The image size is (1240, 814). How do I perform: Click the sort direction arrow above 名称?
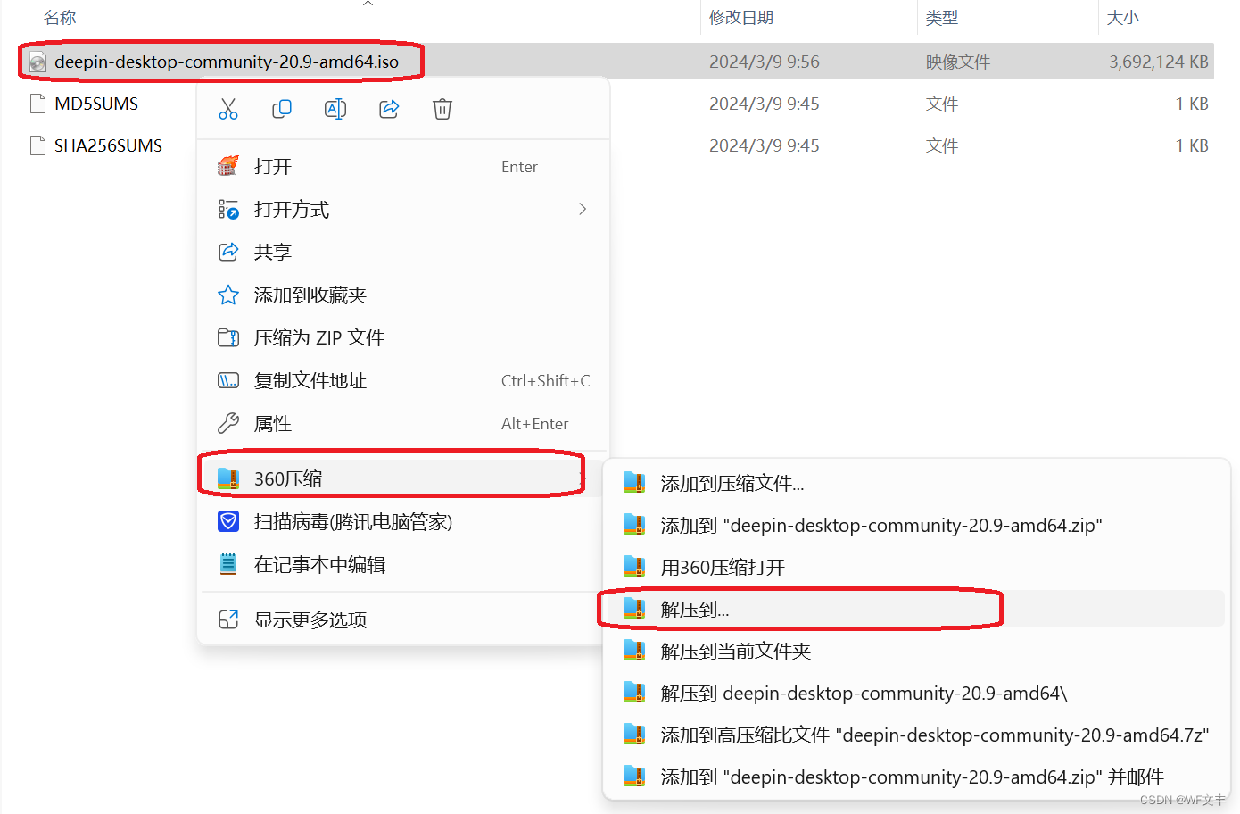coord(368,4)
